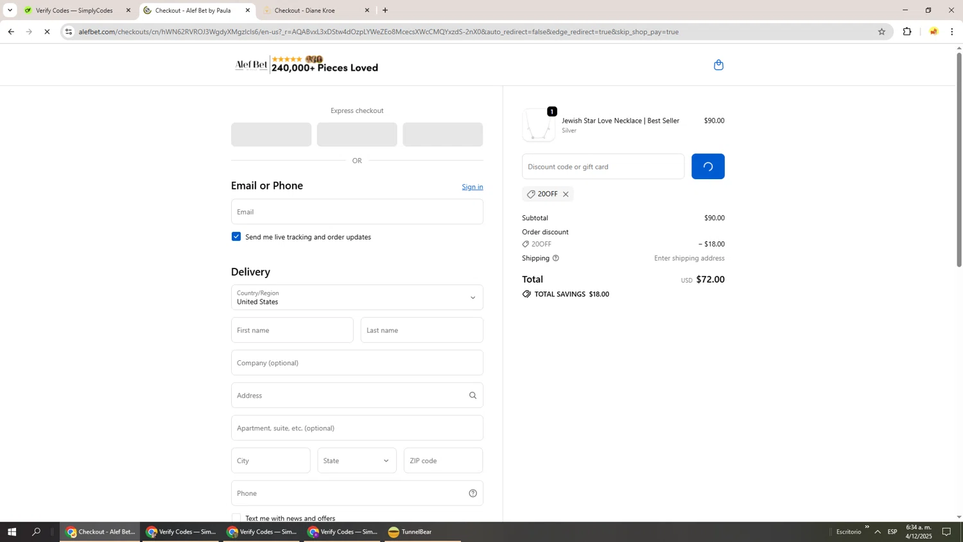Click the First name field
Viewport: 963px width, 542px height.
pyautogui.click(x=292, y=330)
